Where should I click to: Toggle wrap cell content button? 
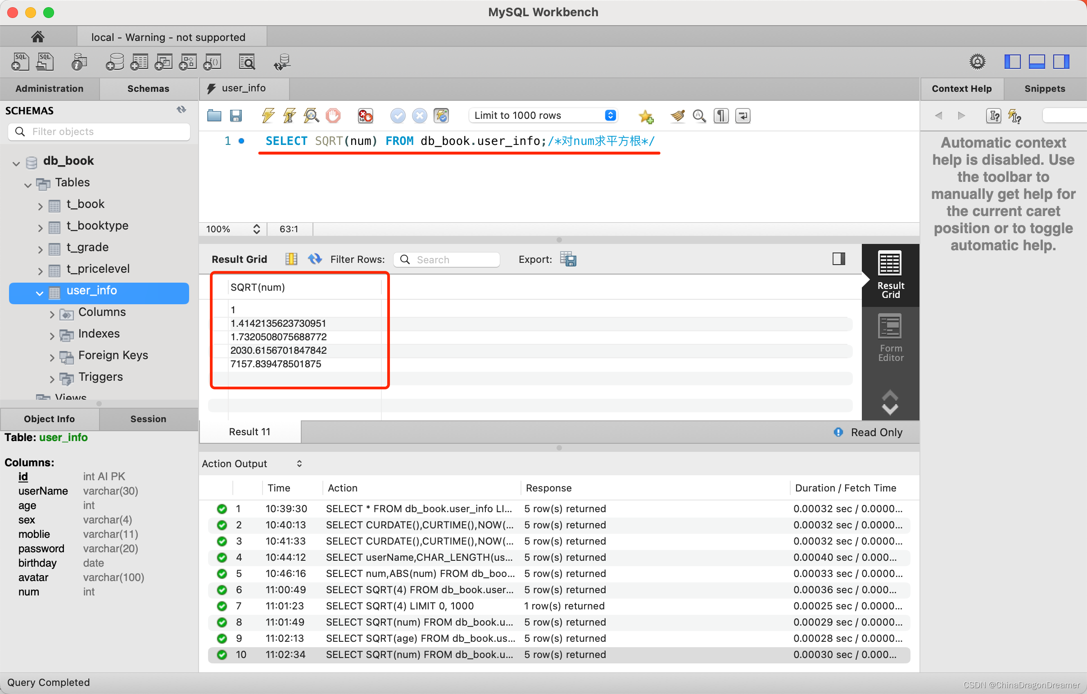pyautogui.click(x=839, y=259)
